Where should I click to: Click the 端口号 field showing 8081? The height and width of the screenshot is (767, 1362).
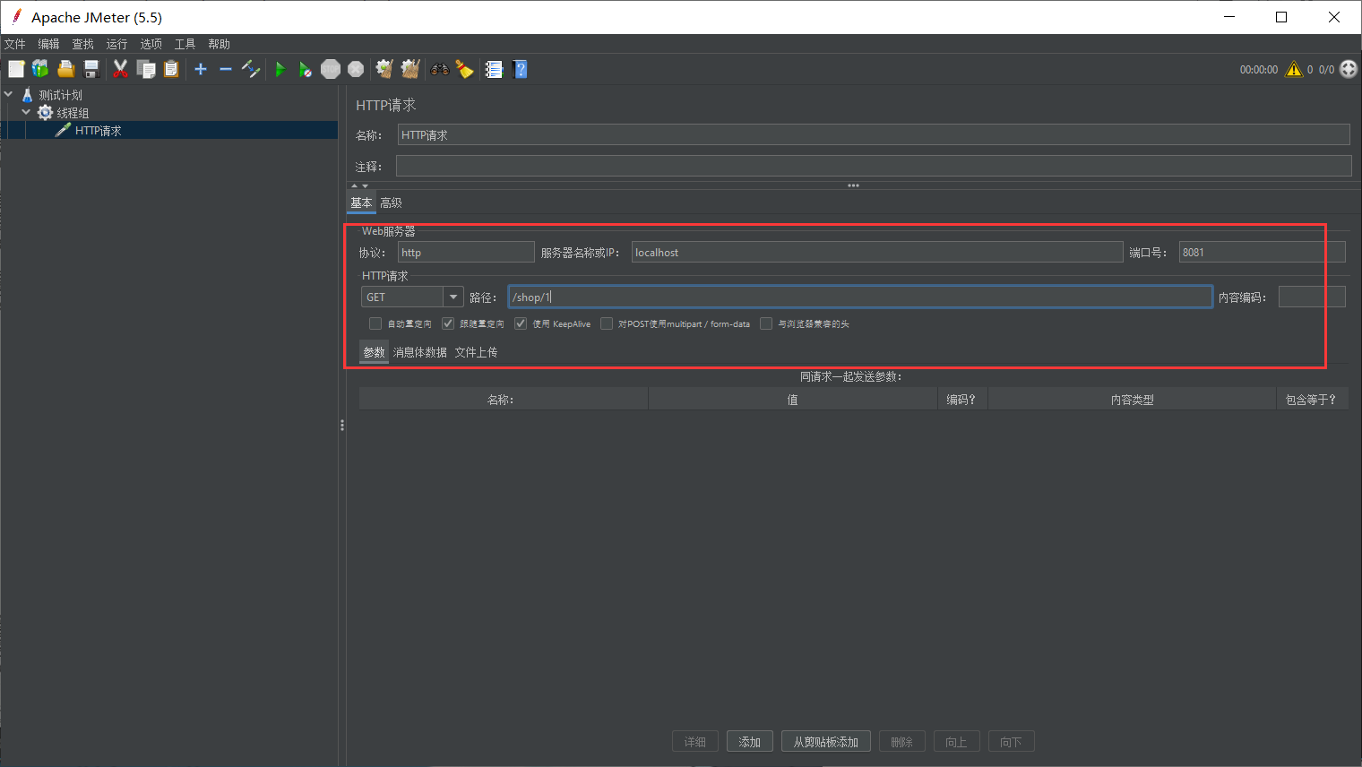[x=1262, y=252]
